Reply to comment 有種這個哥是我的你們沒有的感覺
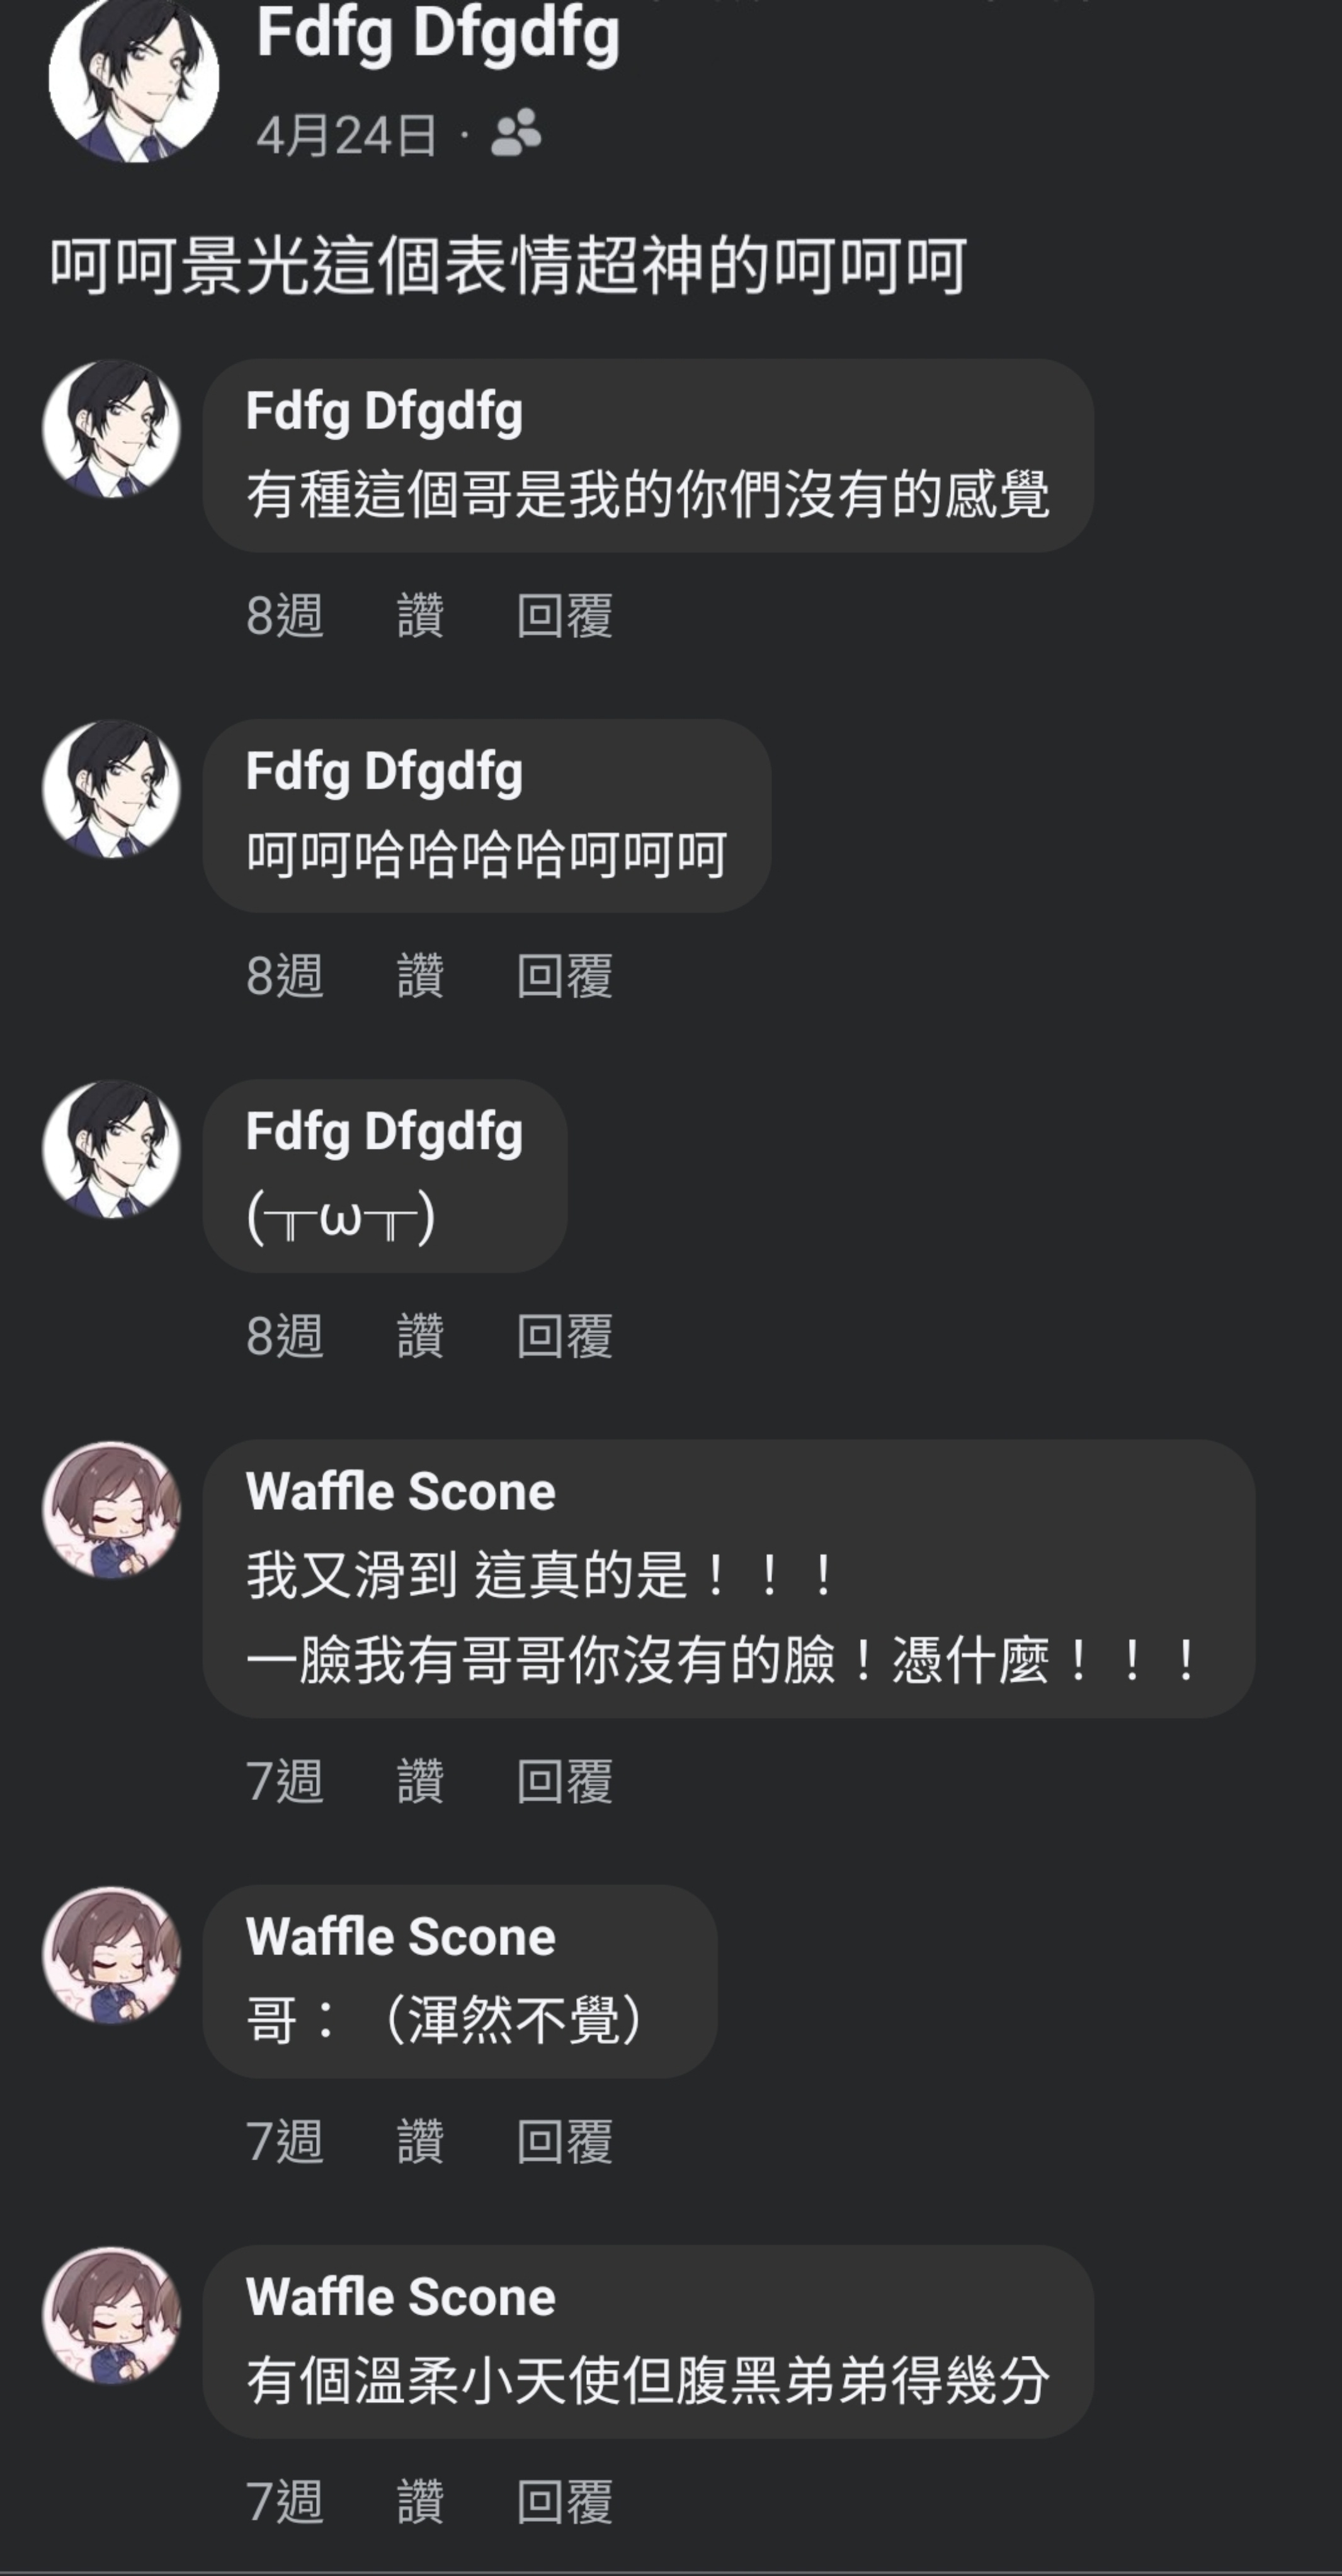 coord(564,615)
